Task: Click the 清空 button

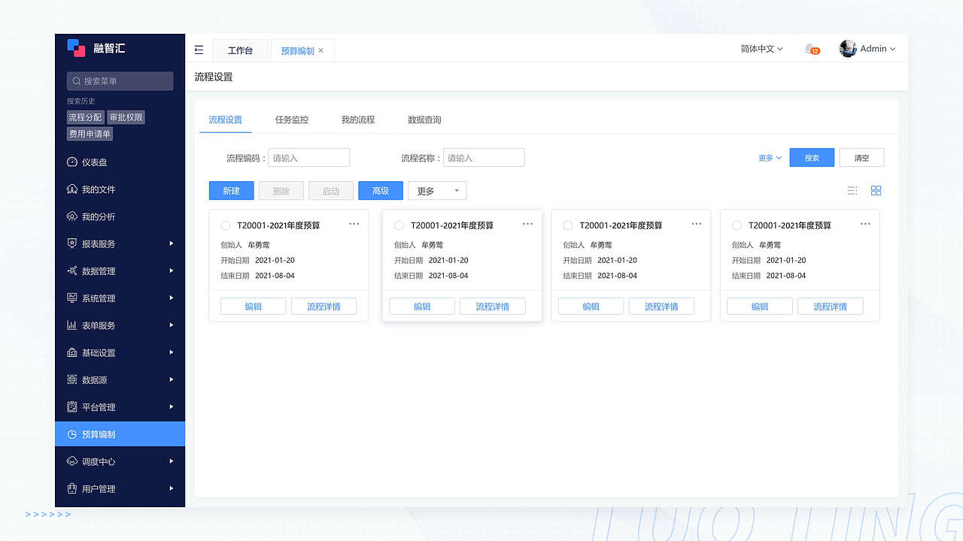Action: tap(861, 158)
